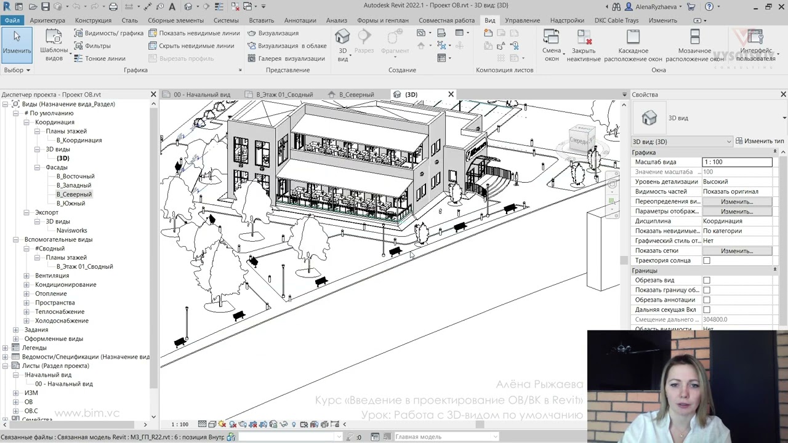Open the View Templates (Шаблоны видов) dropdown
The height and width of the screenshot is (443, 788).
(x=54, y=46)
